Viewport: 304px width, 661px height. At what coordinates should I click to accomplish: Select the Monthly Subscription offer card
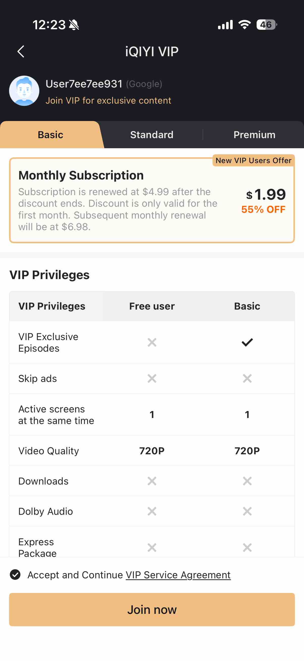pos(152,200)
